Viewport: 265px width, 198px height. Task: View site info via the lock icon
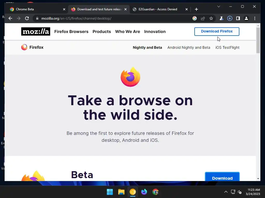point(37,18)
